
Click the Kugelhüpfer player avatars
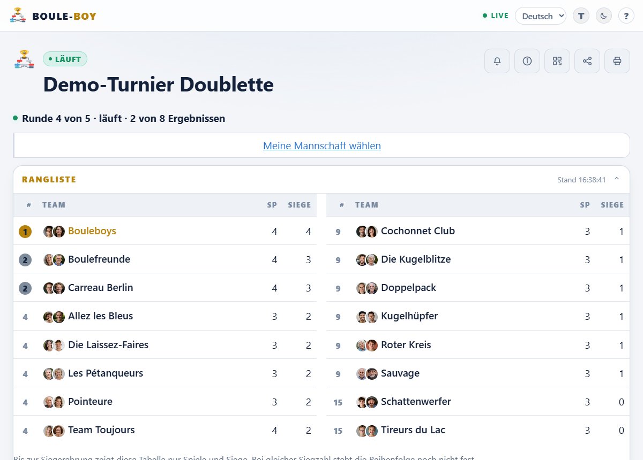point(367,316)
